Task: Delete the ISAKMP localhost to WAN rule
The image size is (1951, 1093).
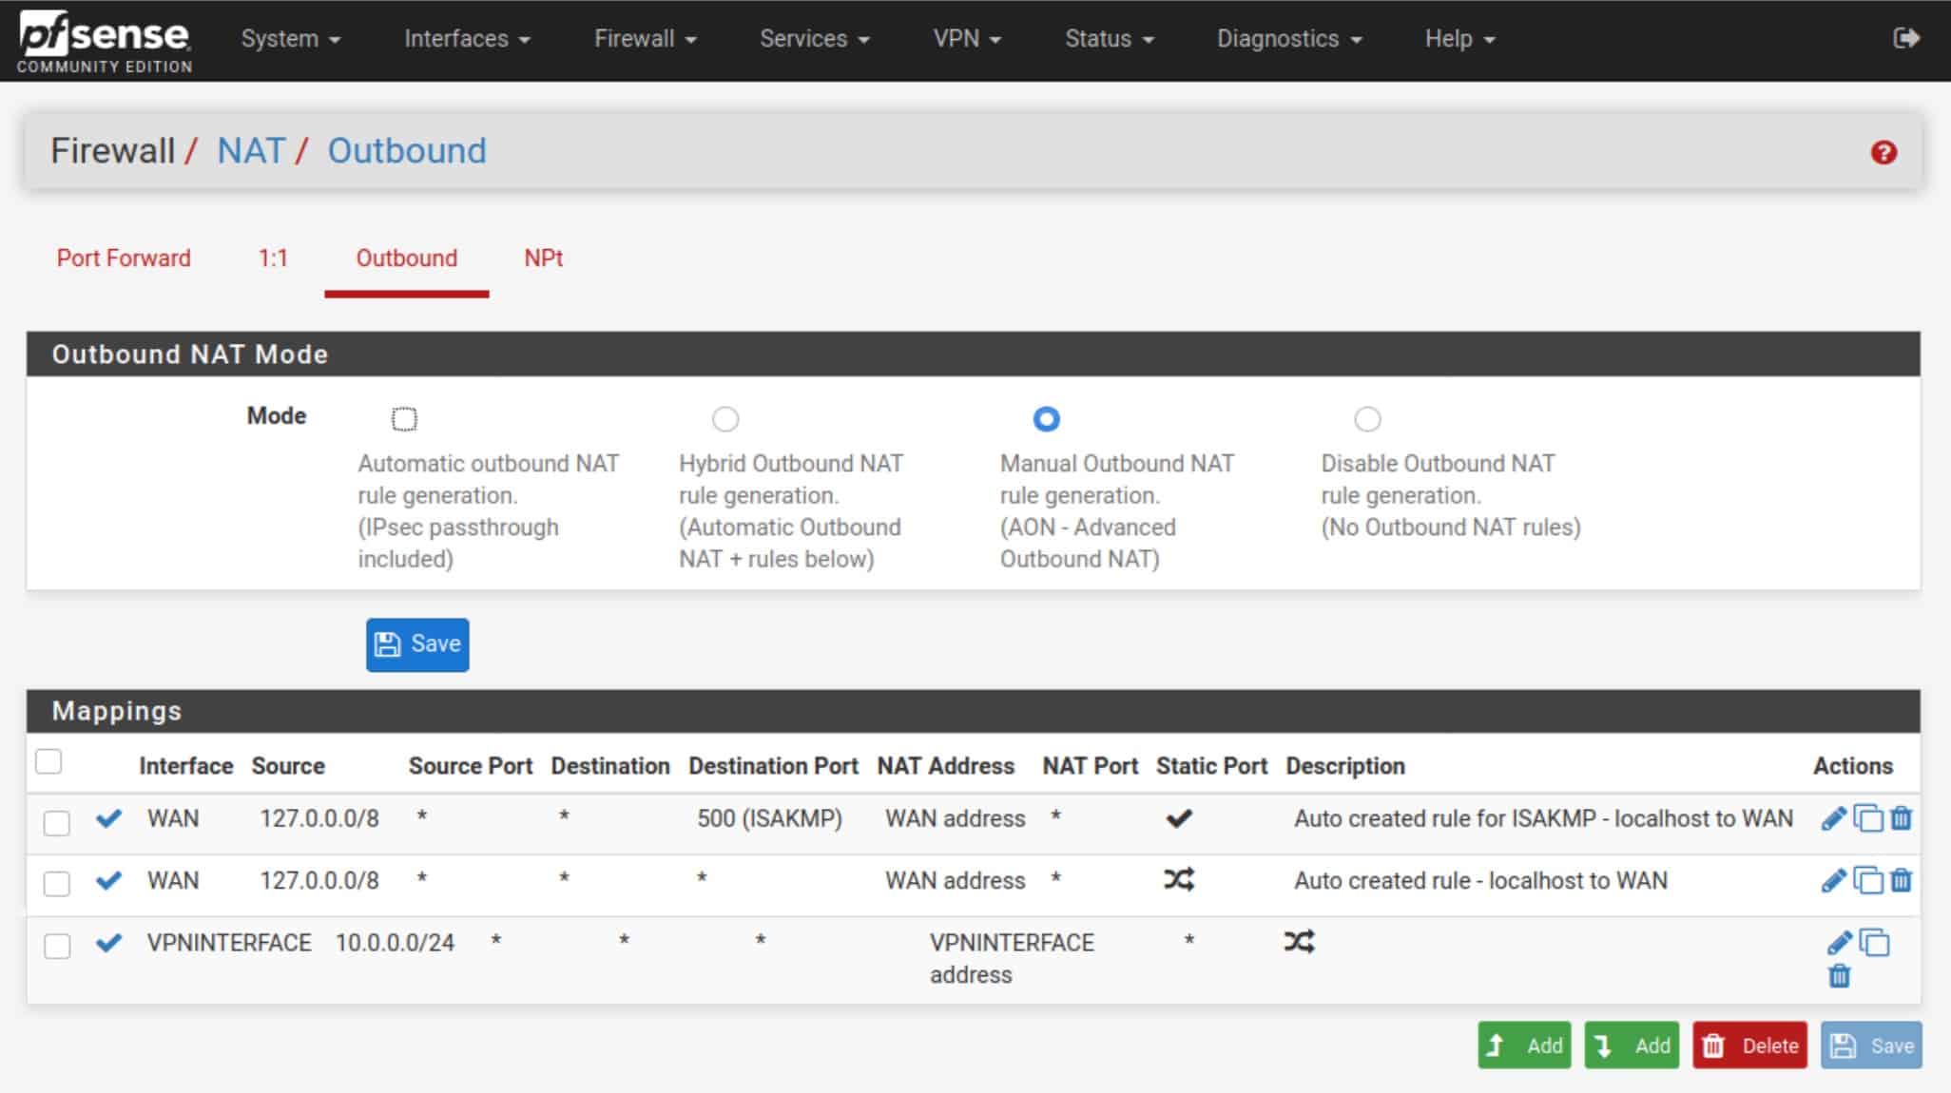Action: click(x=1901, y=818)
